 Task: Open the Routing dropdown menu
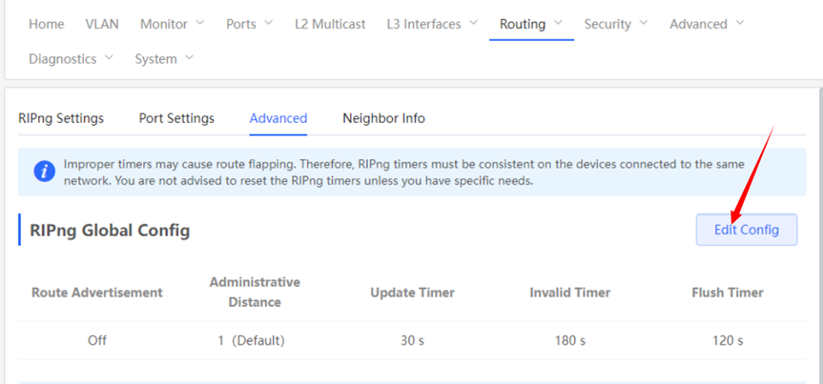point(531,24)
